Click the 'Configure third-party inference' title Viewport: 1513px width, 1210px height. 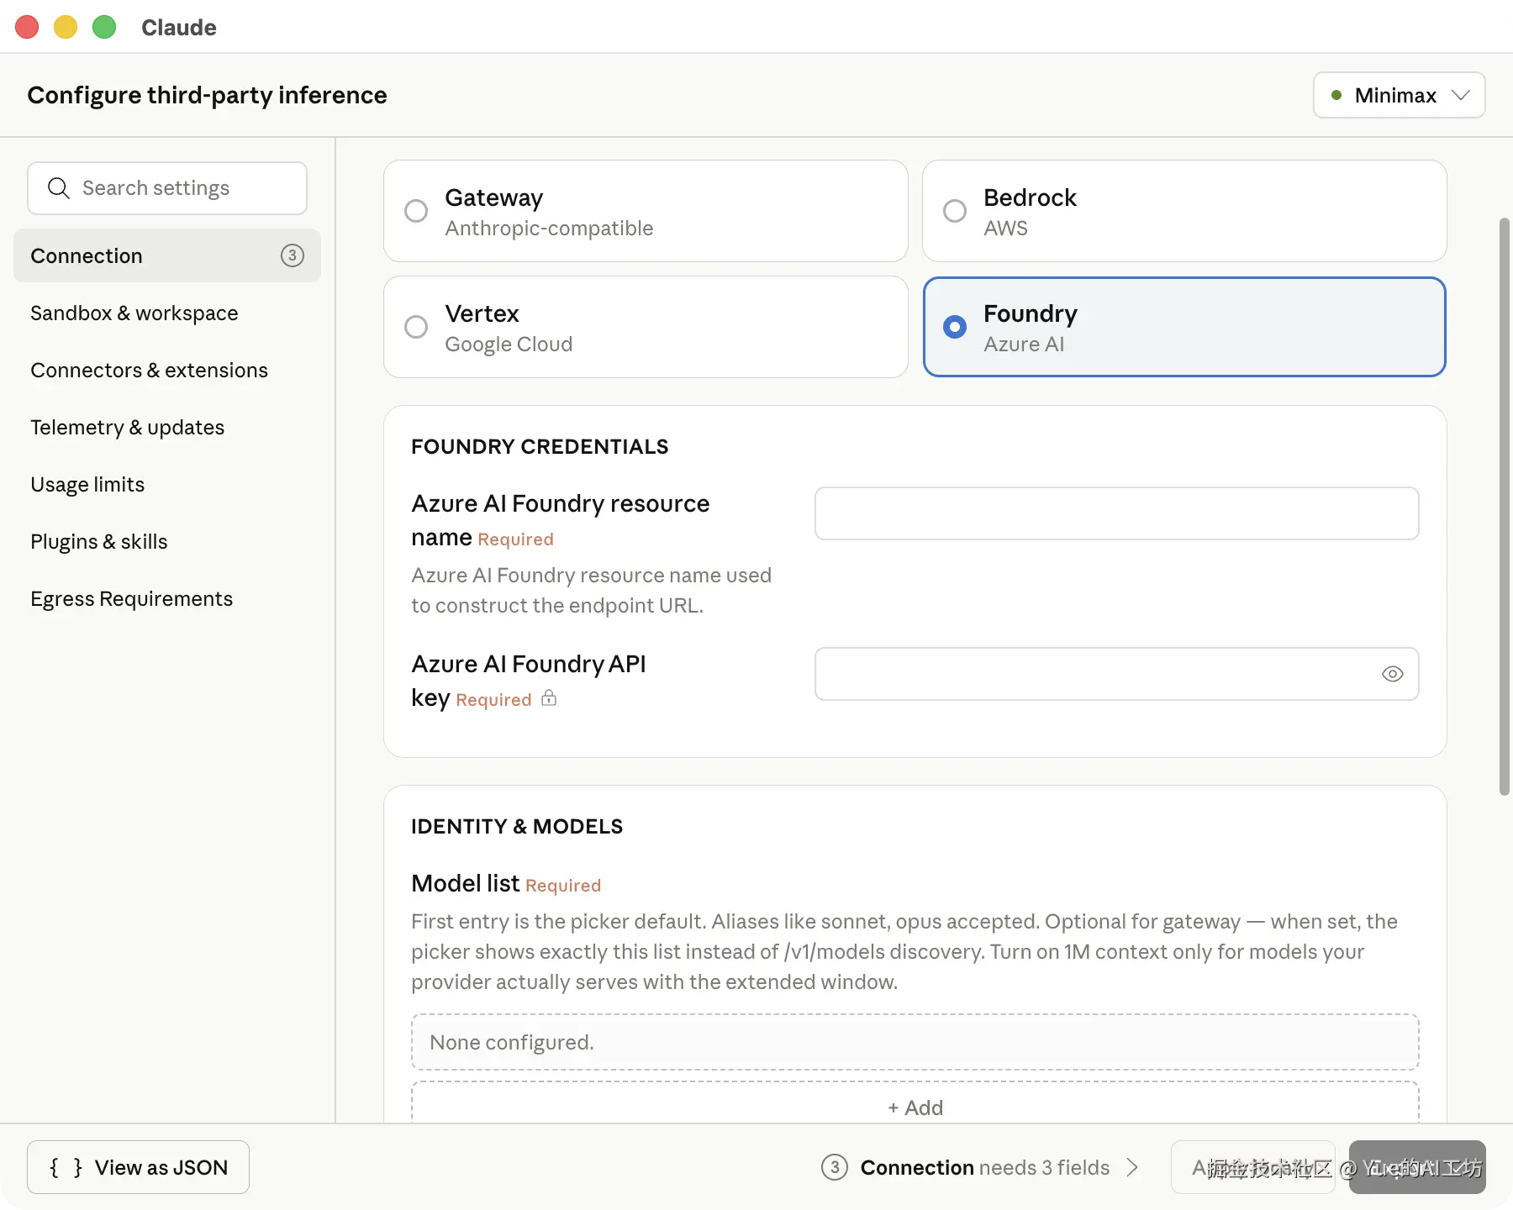point(207,95)
